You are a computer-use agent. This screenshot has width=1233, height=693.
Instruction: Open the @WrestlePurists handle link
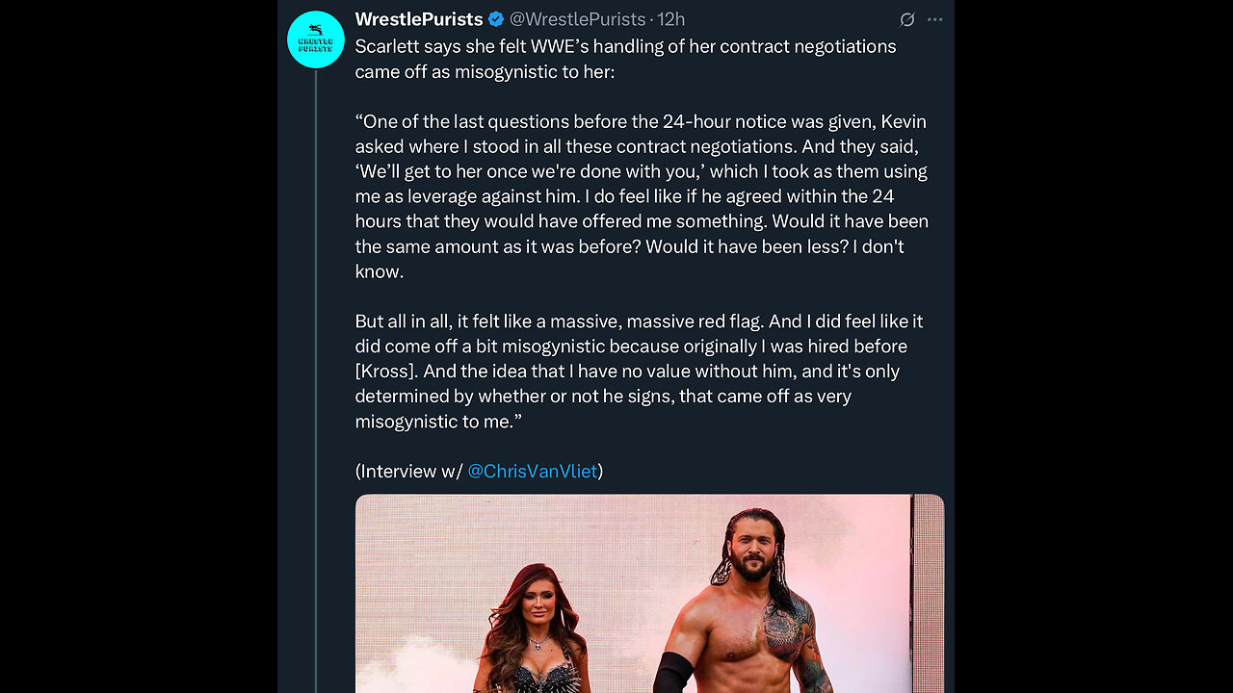click(x=578, y=19)
